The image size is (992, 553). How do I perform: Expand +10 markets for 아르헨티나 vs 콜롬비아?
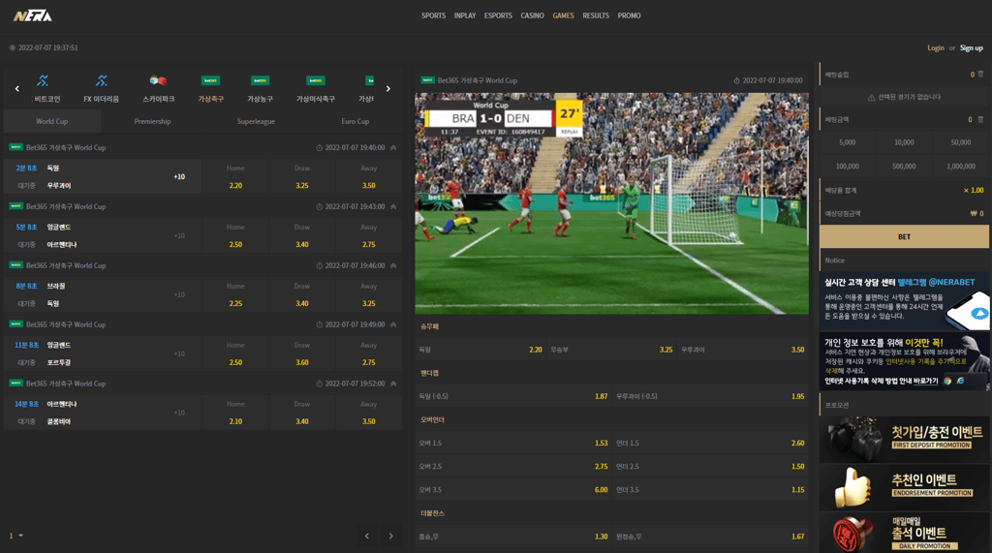click(179, 413)
